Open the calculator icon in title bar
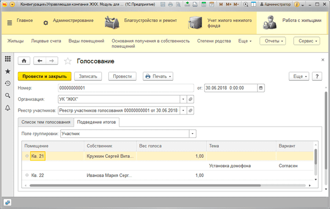The height and width of the screenshot is (209, 330). [x=204, y=4]
